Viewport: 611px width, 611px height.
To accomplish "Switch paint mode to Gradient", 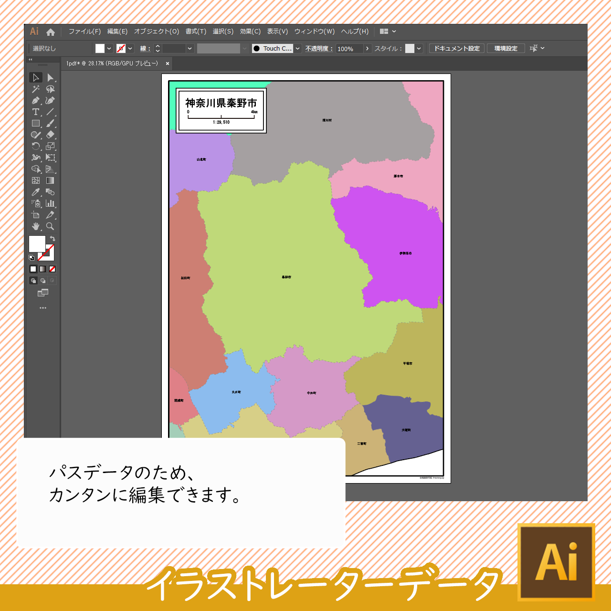I will (x=43, y=269).
